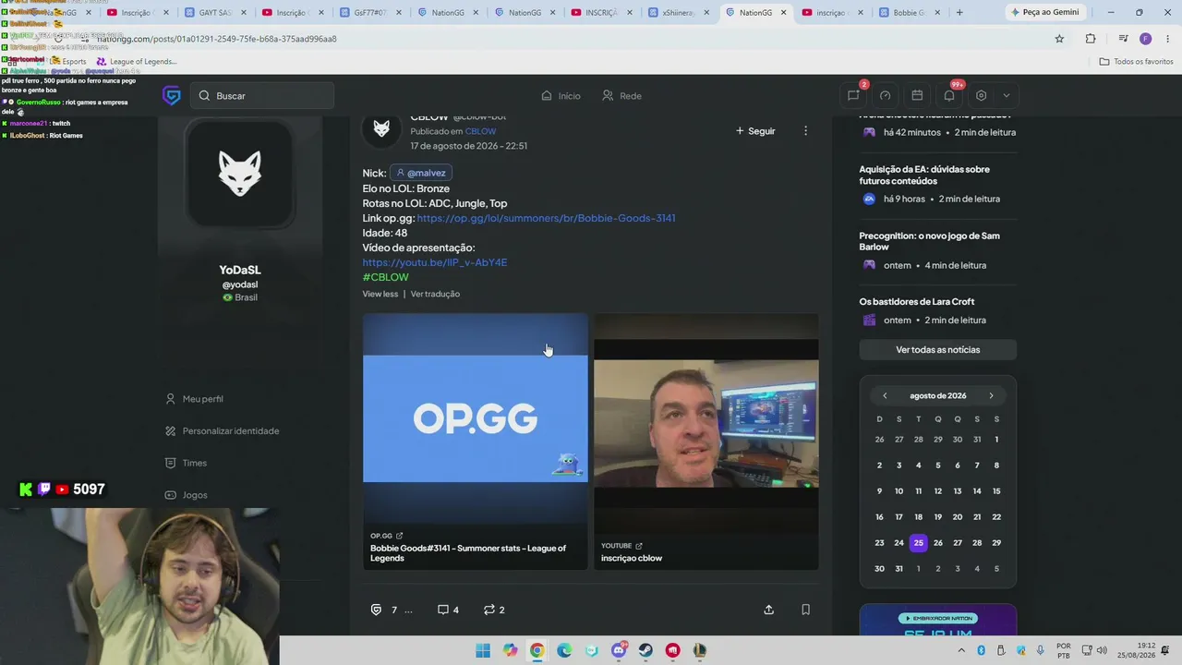Screen dimensions: 1182x665
Task: Open the YouTube inscrição cblow video thumbnail
Action: coord(706,418)
